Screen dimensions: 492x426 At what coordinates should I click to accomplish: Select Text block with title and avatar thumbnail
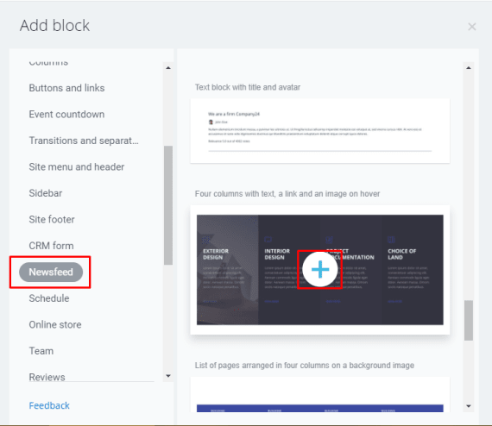319,131
